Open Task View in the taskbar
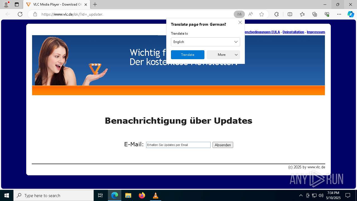 (x=100, y=195)
